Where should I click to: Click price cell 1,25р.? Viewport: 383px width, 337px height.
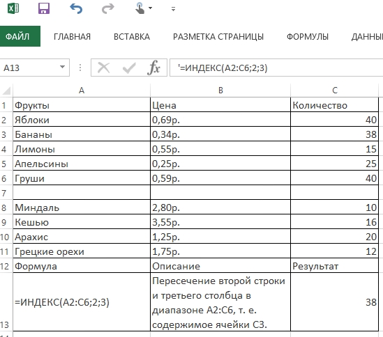220,237
